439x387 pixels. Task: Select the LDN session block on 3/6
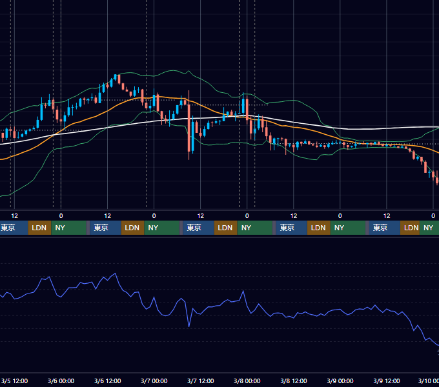(x=132, y=228)
